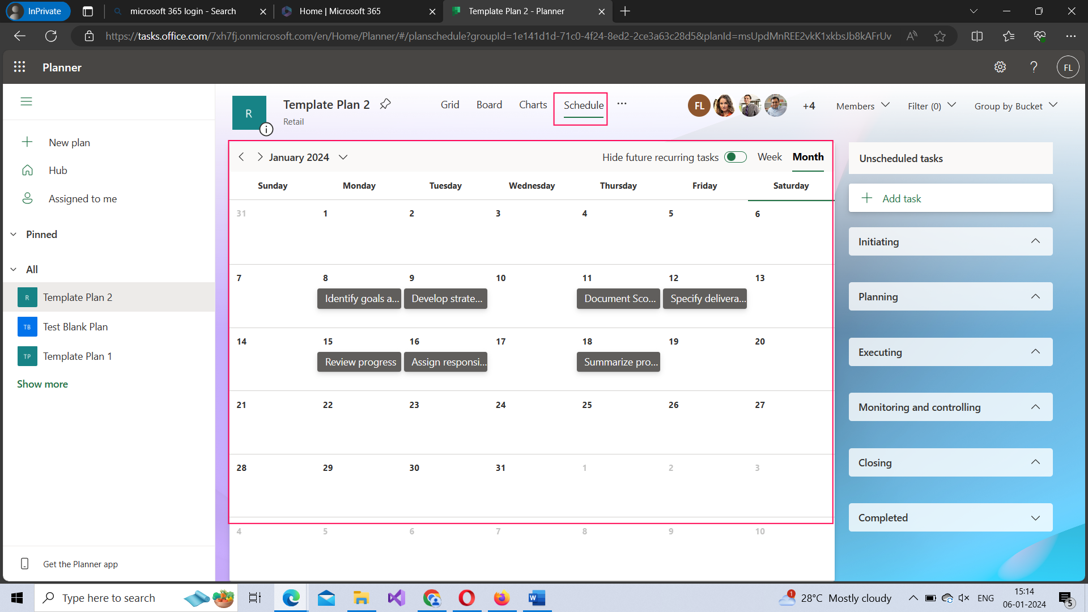
Task: Open Develop strate... task on January 9
Action: (x=446, y=299)
